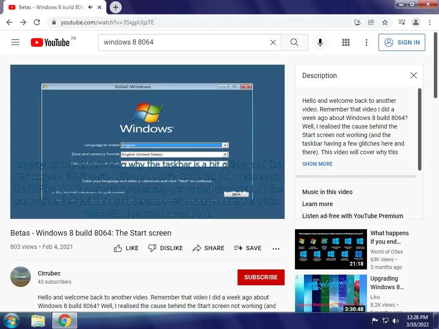Open 'What happens if you end...' thumbnail

click(x=331, y=249)
